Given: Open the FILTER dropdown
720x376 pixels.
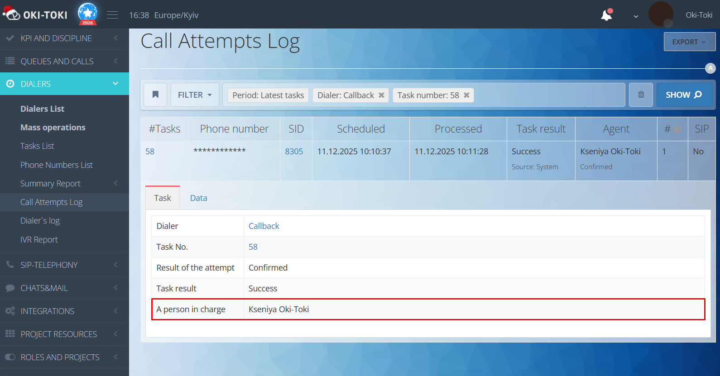Looking at the screenshot, I should coord(195,95).
